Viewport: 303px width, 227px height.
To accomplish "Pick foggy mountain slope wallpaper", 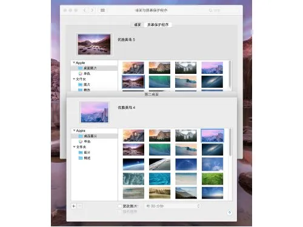I will click(x=186, y=193).
